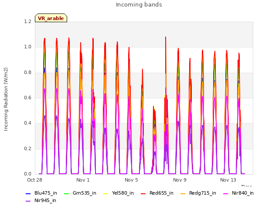Image resolution: width=279 pixels, height=209 pixels.
Task: Click the 1.2 y-axis tick label
Action: click(28, 21)
